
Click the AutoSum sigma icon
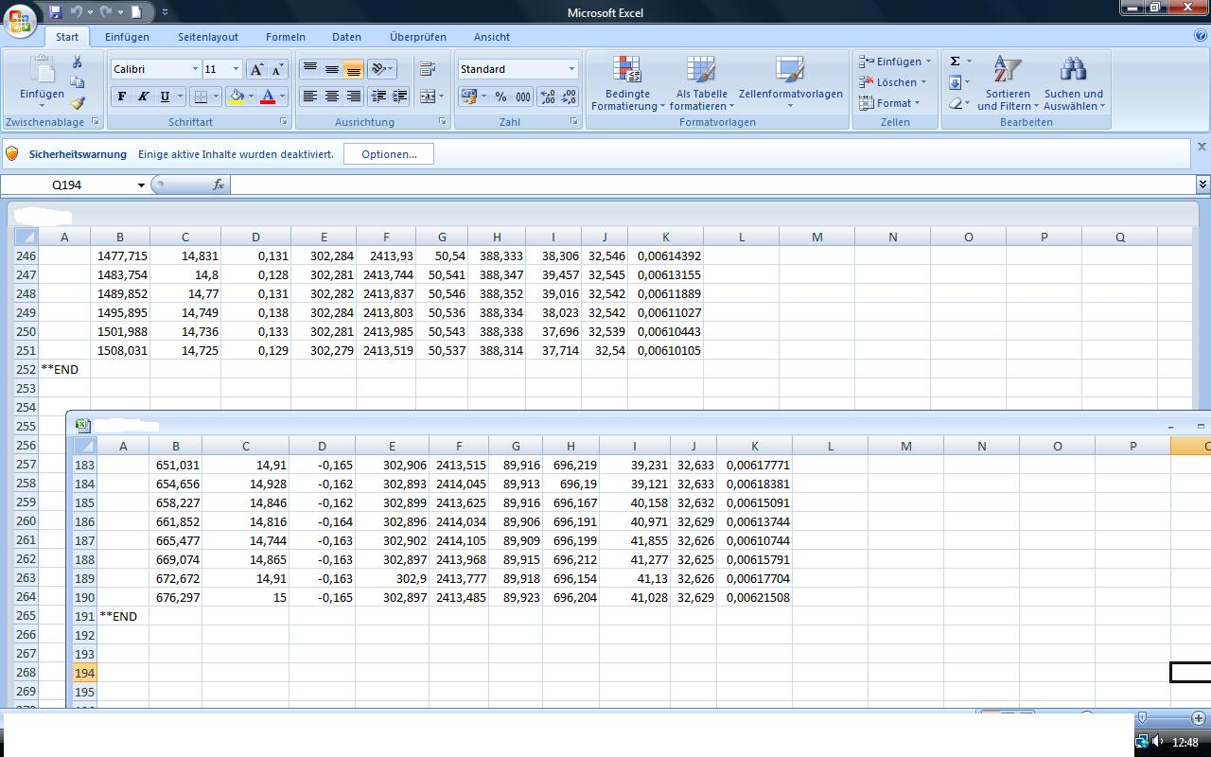(956, 62)
